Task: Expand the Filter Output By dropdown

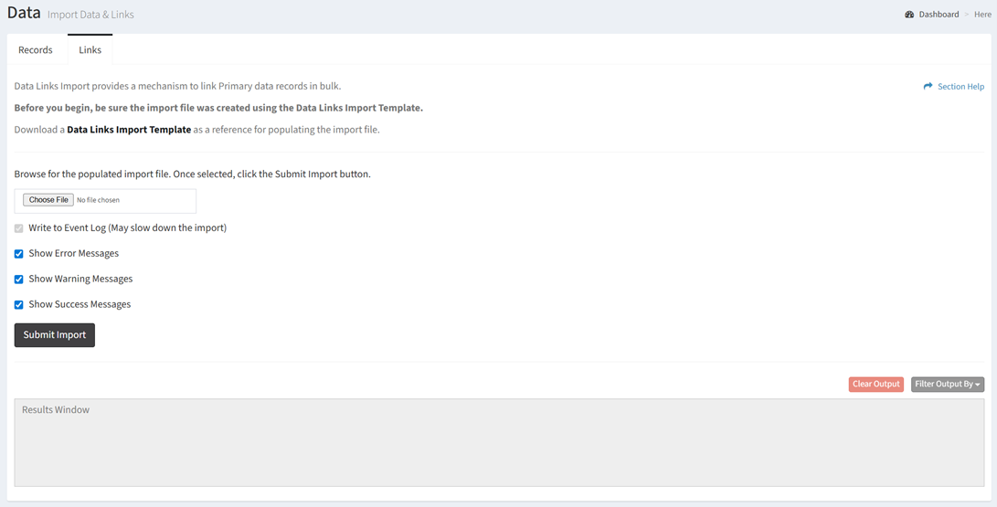Action: click(x=948, y=385)
